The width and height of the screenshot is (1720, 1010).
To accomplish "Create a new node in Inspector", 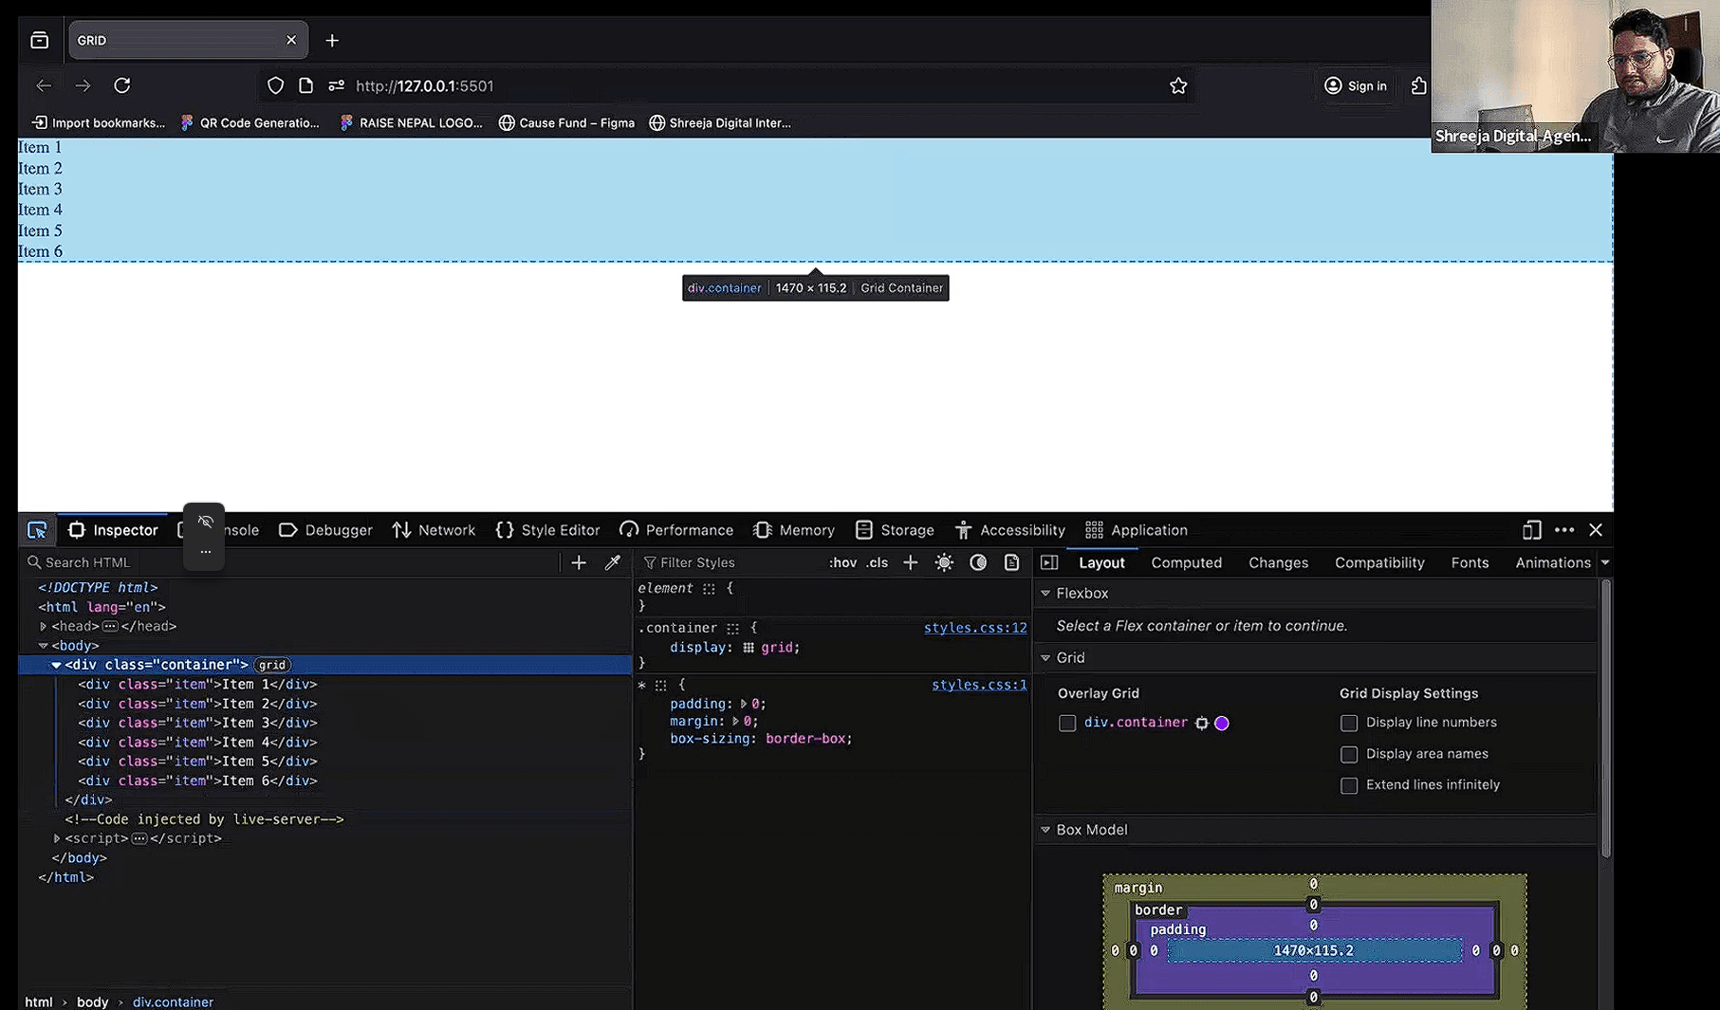I will [x=579, y=562].
